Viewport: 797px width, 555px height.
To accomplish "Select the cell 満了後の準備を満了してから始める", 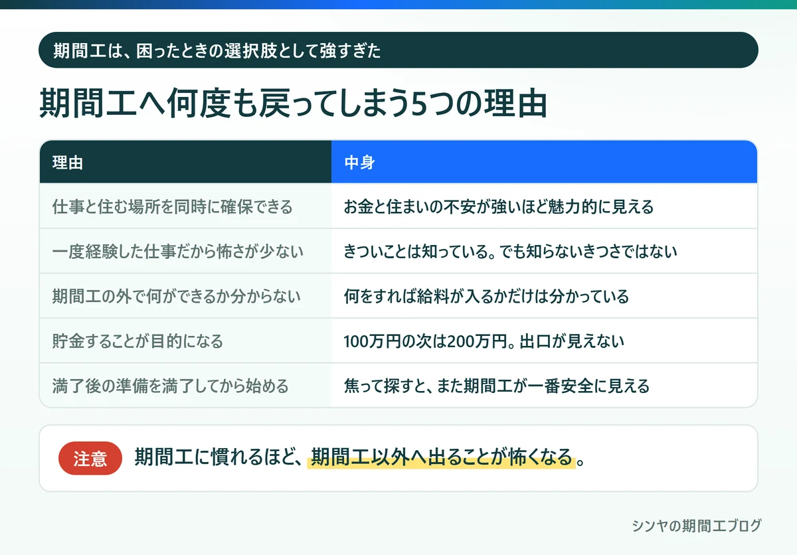I will [x=185, y=386].
